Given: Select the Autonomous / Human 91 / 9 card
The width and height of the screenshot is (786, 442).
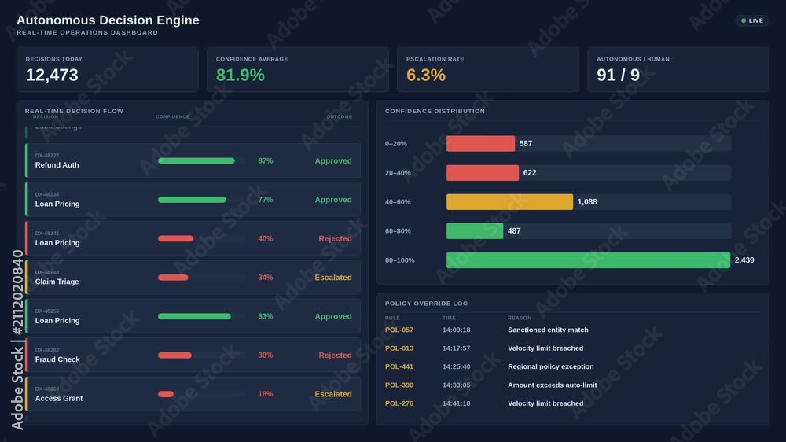Looking at the screenshot, I should [x=678, y=69].
